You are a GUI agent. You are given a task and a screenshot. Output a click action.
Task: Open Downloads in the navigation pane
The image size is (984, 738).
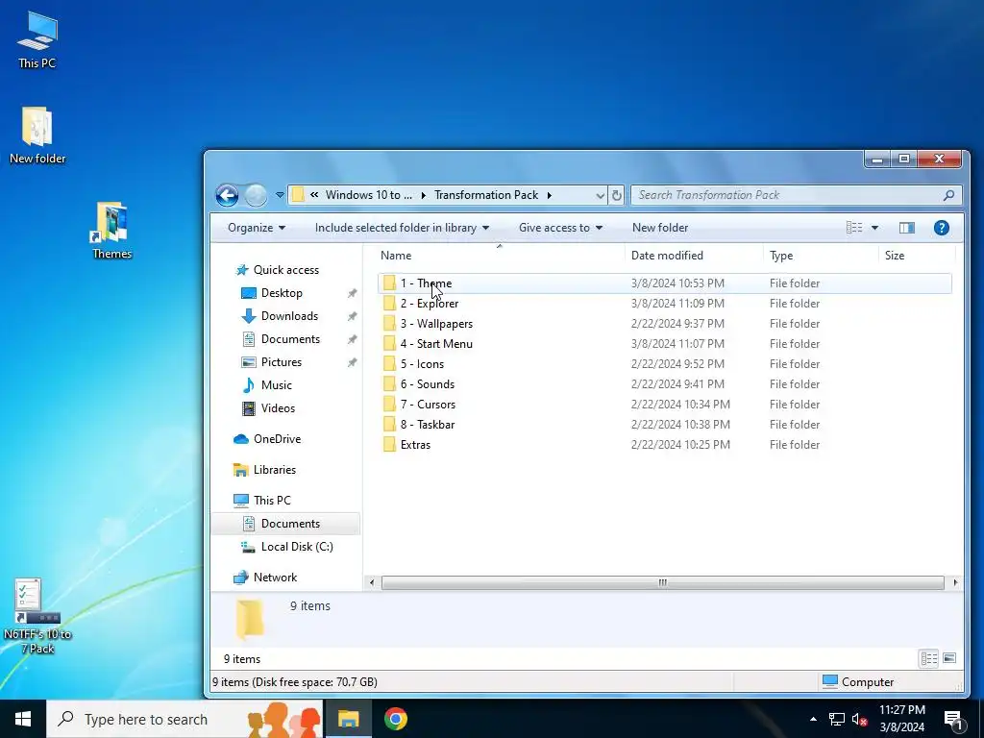click(280, 315)
